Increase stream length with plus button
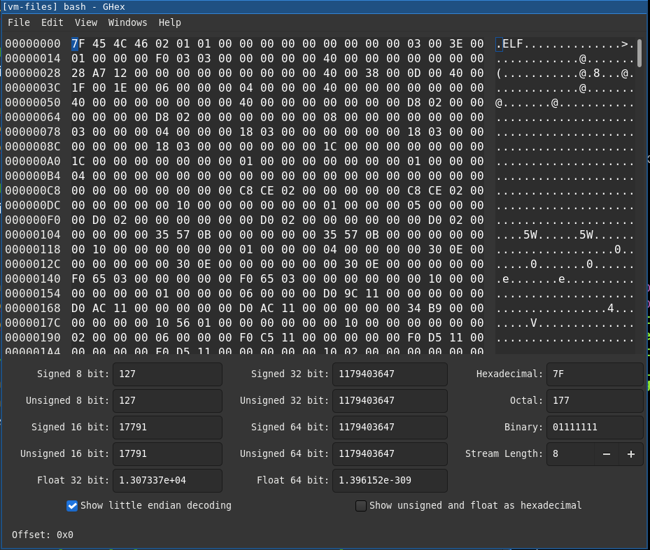The width and height of the screenshot is (650, 550). 630,454
